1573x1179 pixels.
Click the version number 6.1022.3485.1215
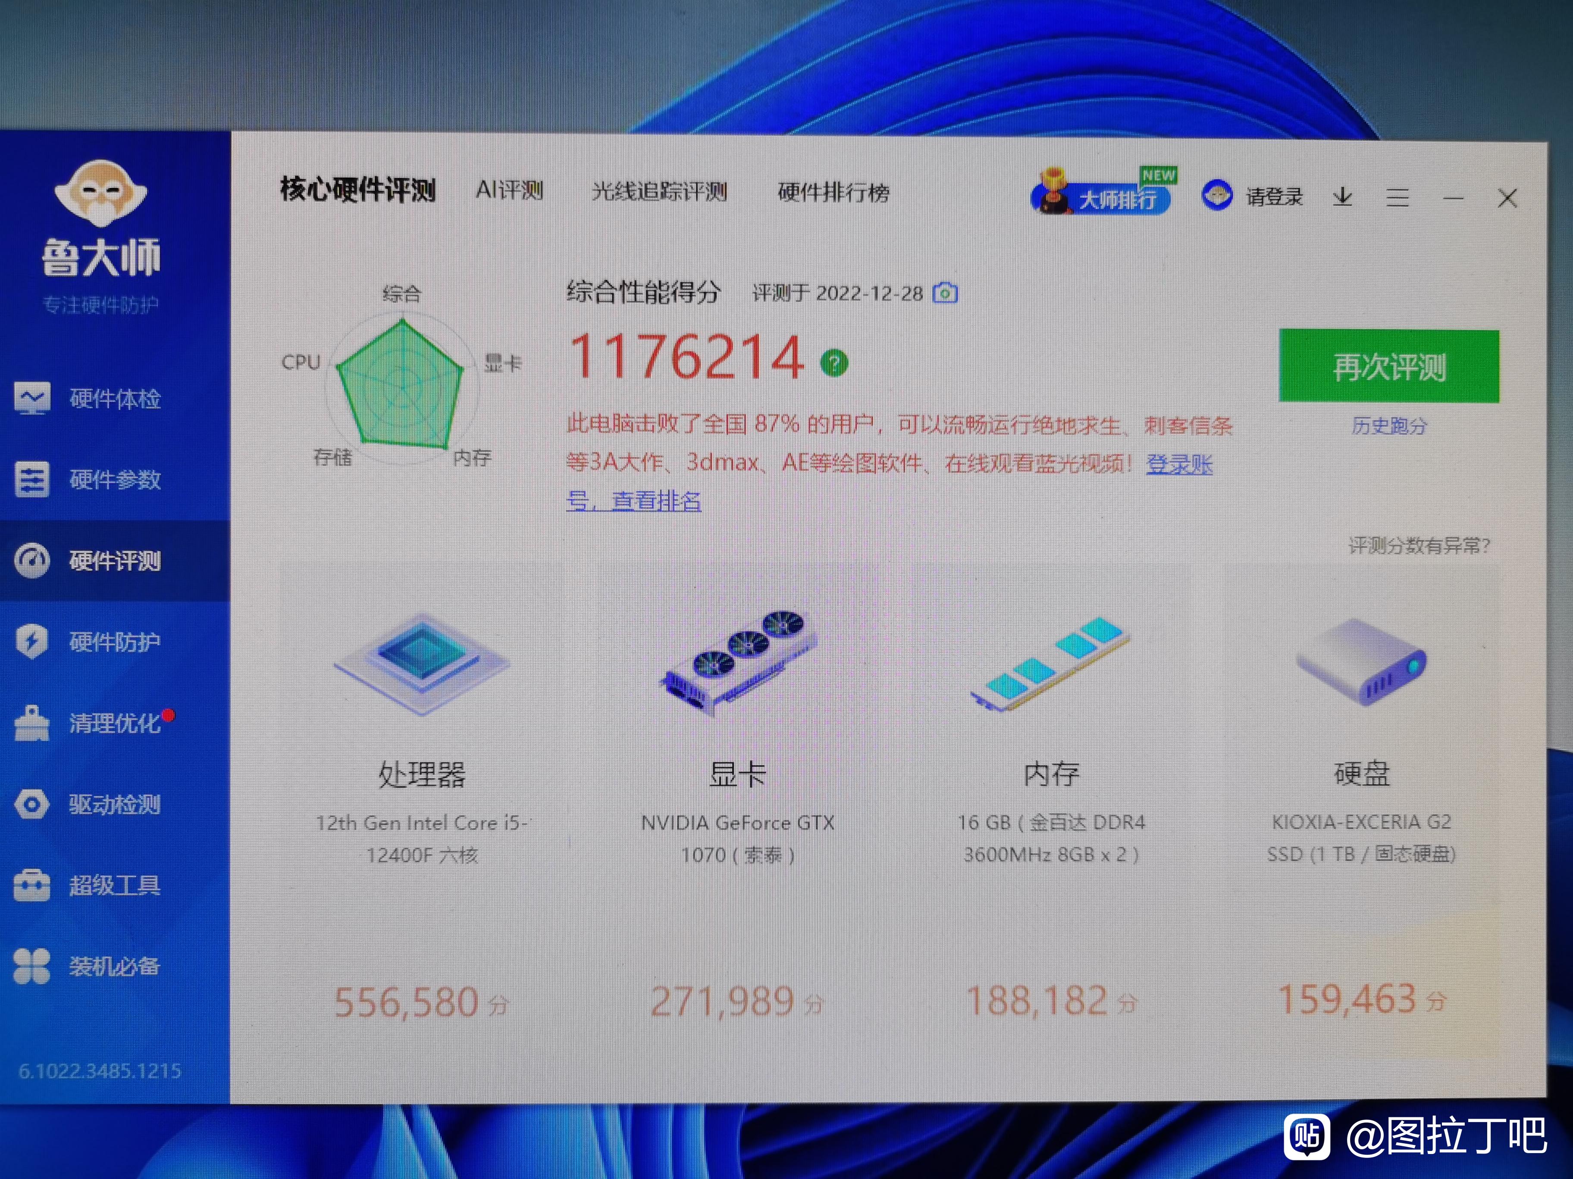point(100,1071)
